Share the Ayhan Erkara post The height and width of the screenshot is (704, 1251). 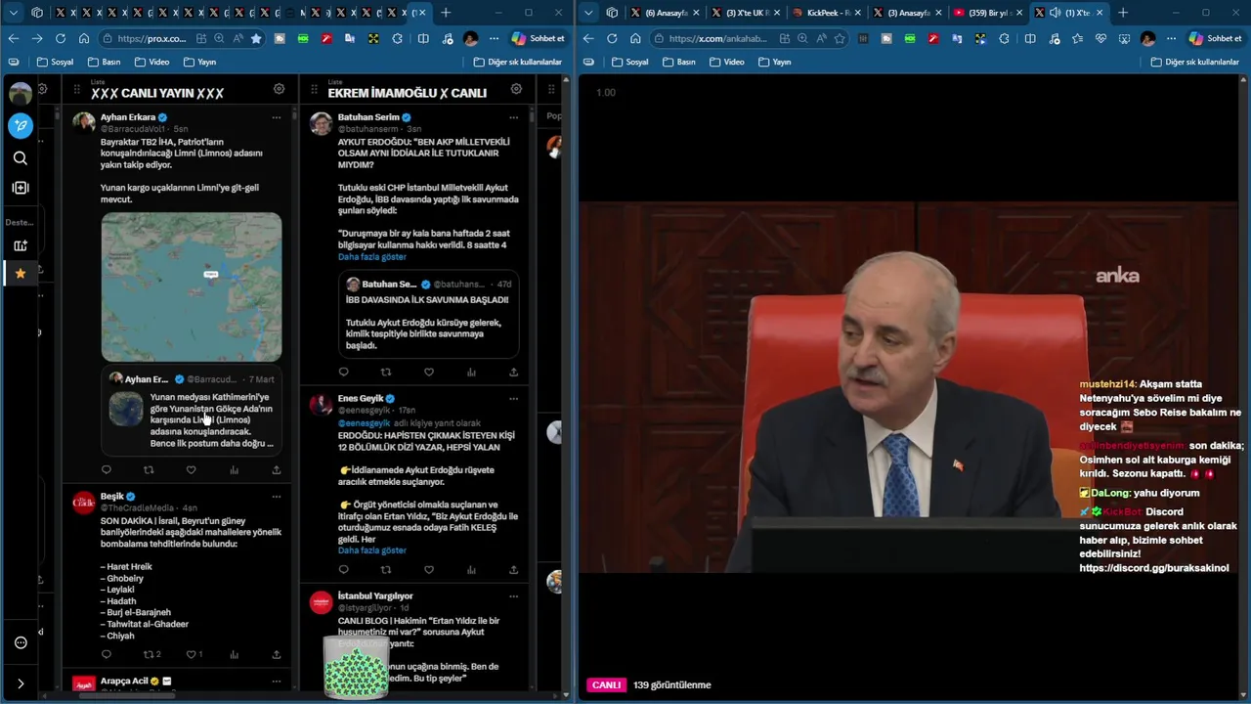[x=277, y=470]
